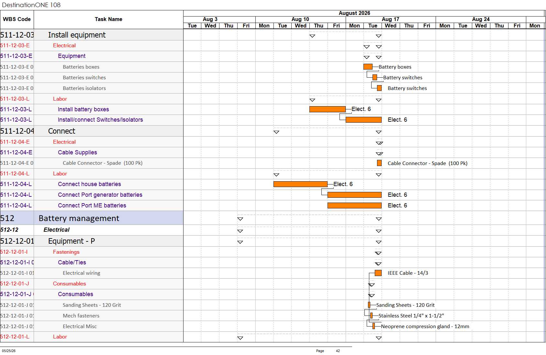The height and width of the screenshot is (355, 546).
Task: Select the Battery management task row
Action: coord(92,218)
